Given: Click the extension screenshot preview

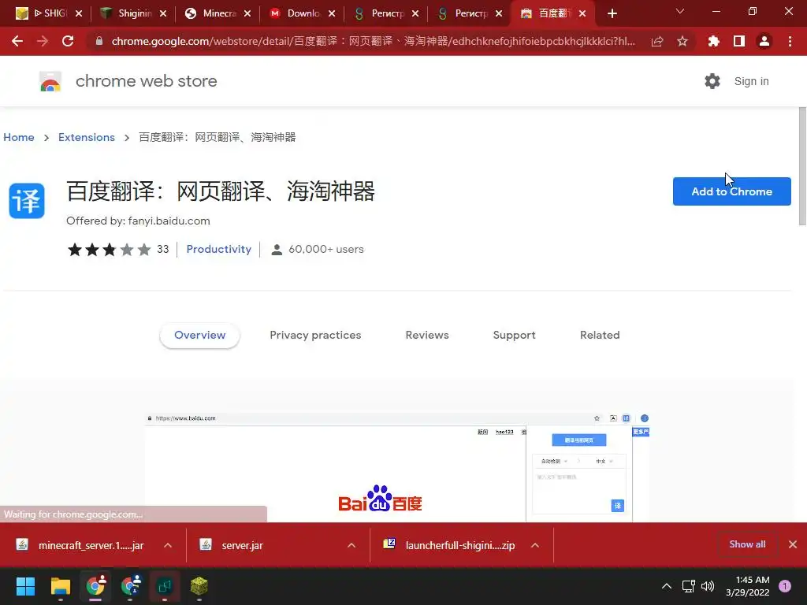Looking at the screenshot, I should coord(397,467).
